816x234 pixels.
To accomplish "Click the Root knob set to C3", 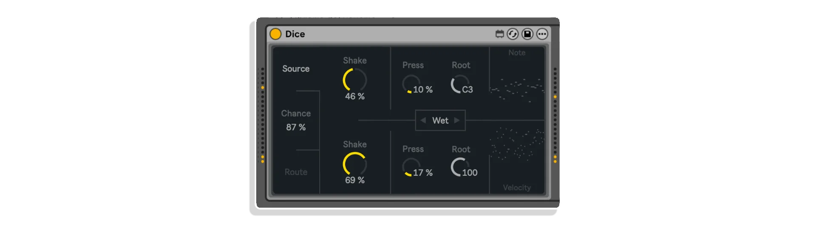I will pos(460,84).
